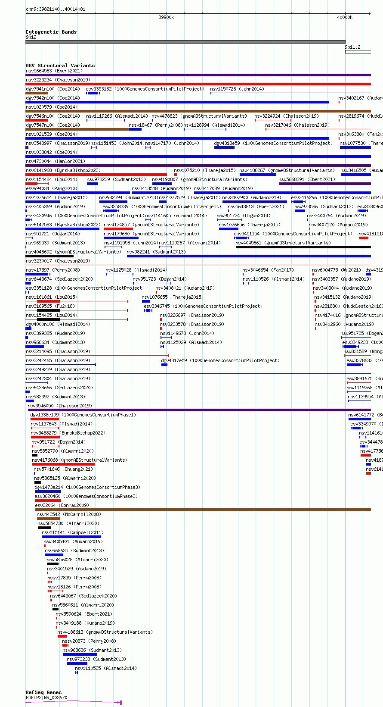Viewport: 383px width, 707px height.
Task: Open esv3353162 1000GenomesConsortiumPilotProject label
Action: (x=145, y=89)
